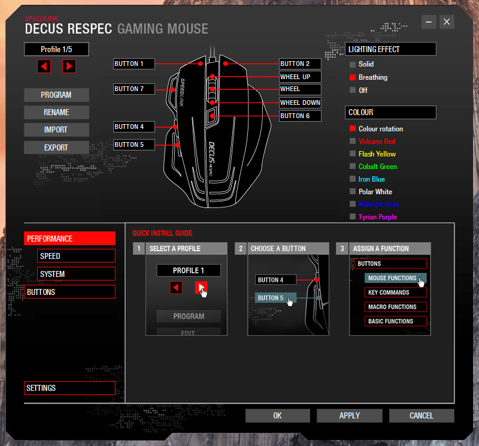Click the APPLY button
This screenshot has height=446, width=479.
point(350,415)
